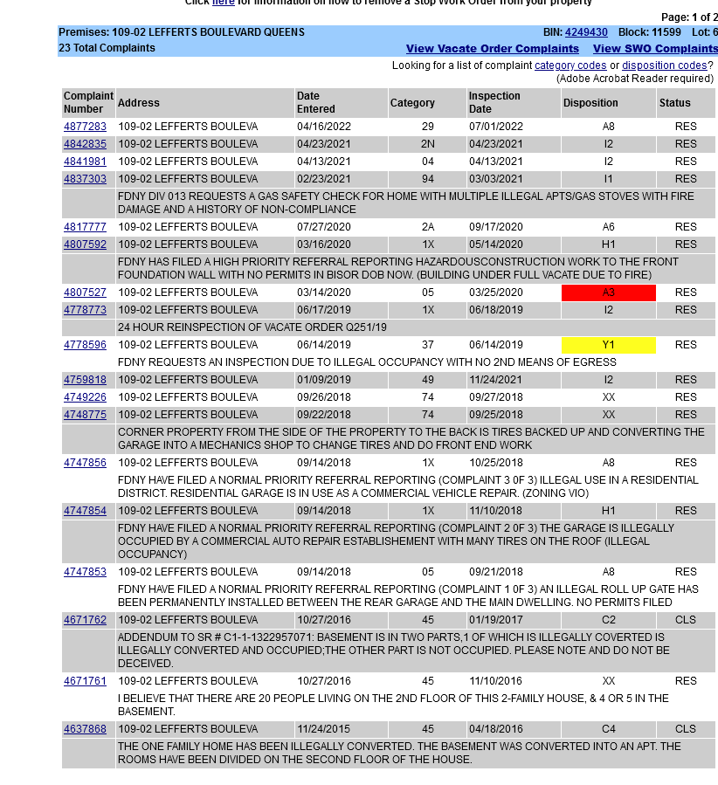Select inspection date 11/24/2021
Image resolution: width=718 pixels, height=785 pixels.
pyautogui.click(x=496, y=381)
